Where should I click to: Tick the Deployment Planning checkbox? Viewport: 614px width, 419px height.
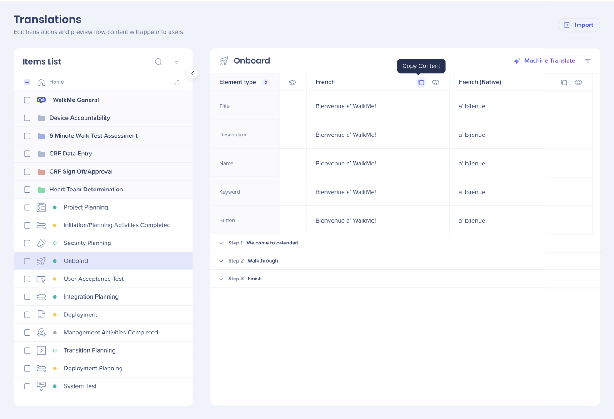pyautogui.click(x=27, y=369)
